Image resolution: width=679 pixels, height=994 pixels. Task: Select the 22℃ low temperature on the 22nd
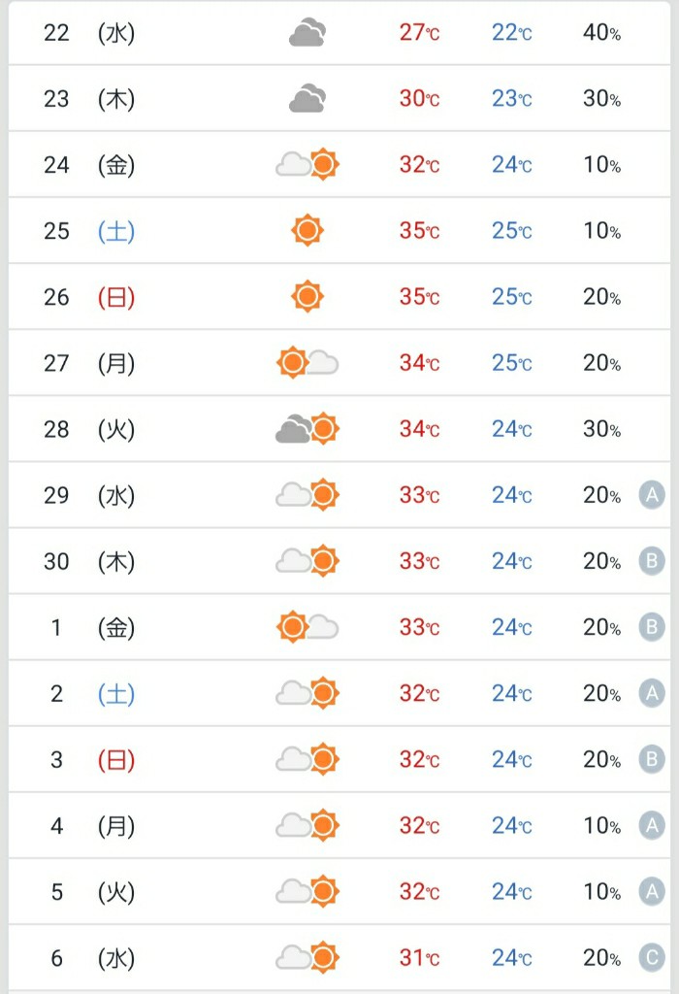[512, 32]
